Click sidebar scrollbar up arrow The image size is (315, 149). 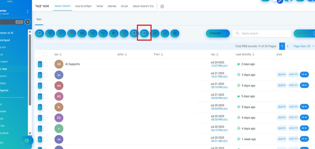pos(30,32)
